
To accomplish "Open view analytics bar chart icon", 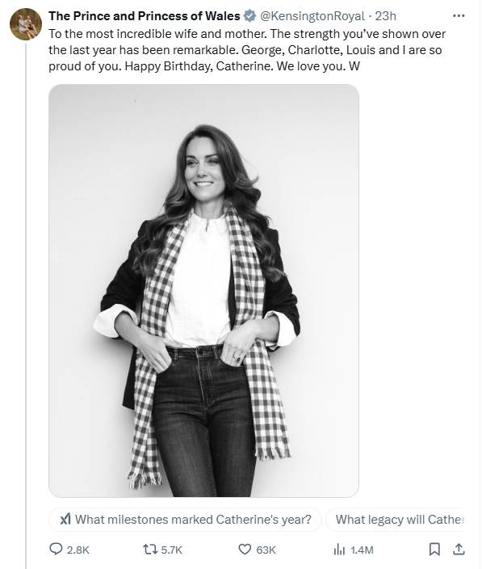I will click(339, 550).
